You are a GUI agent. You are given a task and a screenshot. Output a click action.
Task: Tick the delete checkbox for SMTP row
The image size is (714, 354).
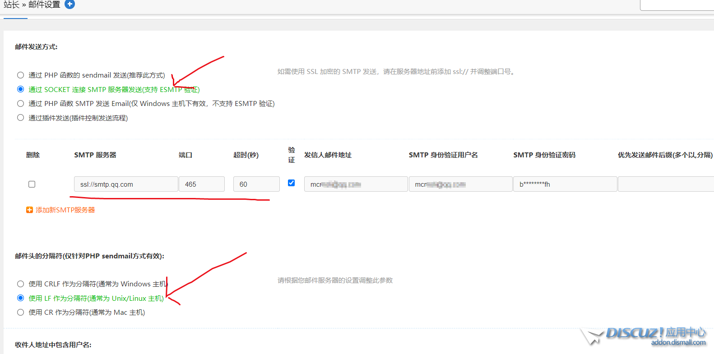pyautogui.click(x=32, y=184)
